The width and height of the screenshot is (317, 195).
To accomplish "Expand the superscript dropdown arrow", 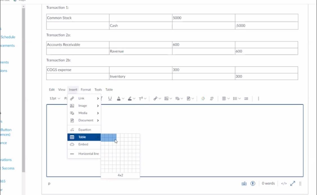I will [145, 98].
